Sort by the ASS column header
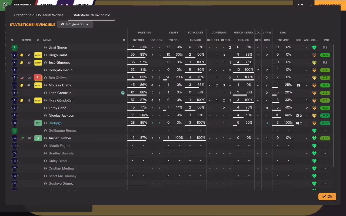This screenshot has width=346, height=216. (307, 40)
